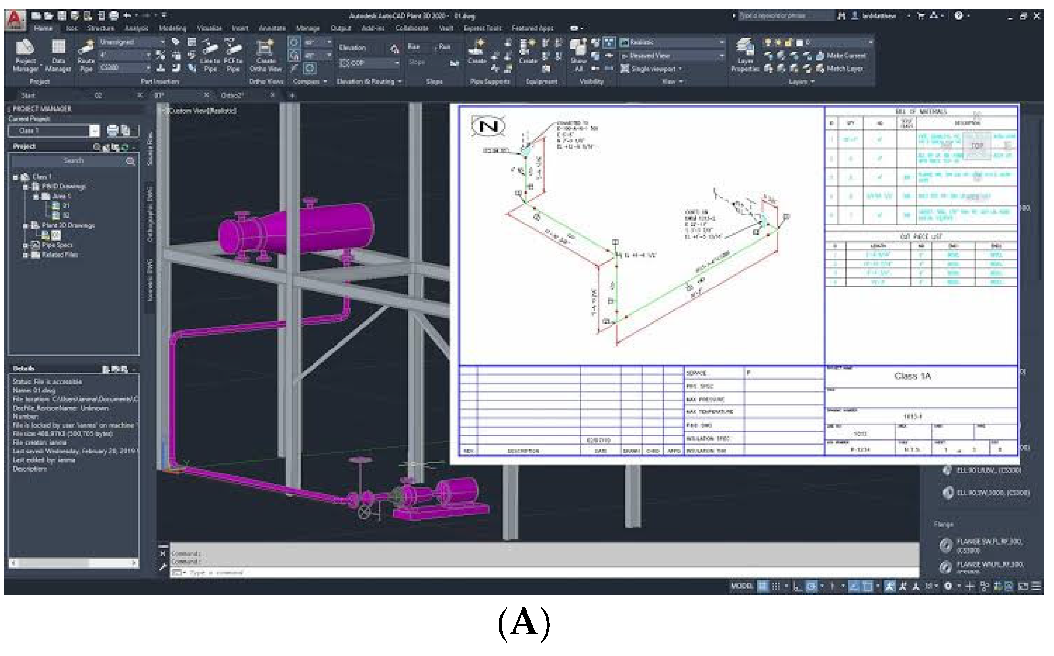Click Create in Pipe Supports panel

tap(477, 52)
